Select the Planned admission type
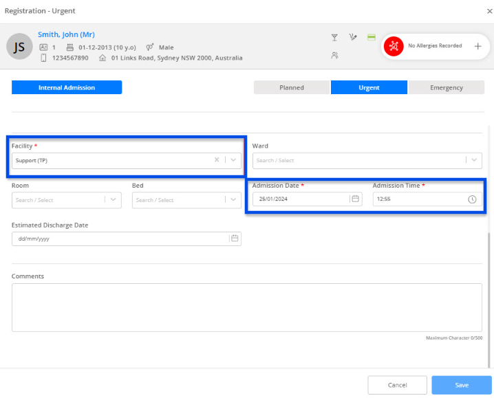The height and width of the screenshot is (398, 494). 291,87
